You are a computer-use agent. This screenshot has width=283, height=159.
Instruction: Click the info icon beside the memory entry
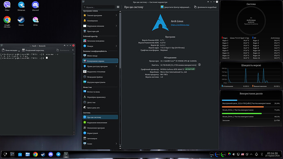tap(199, 65)
